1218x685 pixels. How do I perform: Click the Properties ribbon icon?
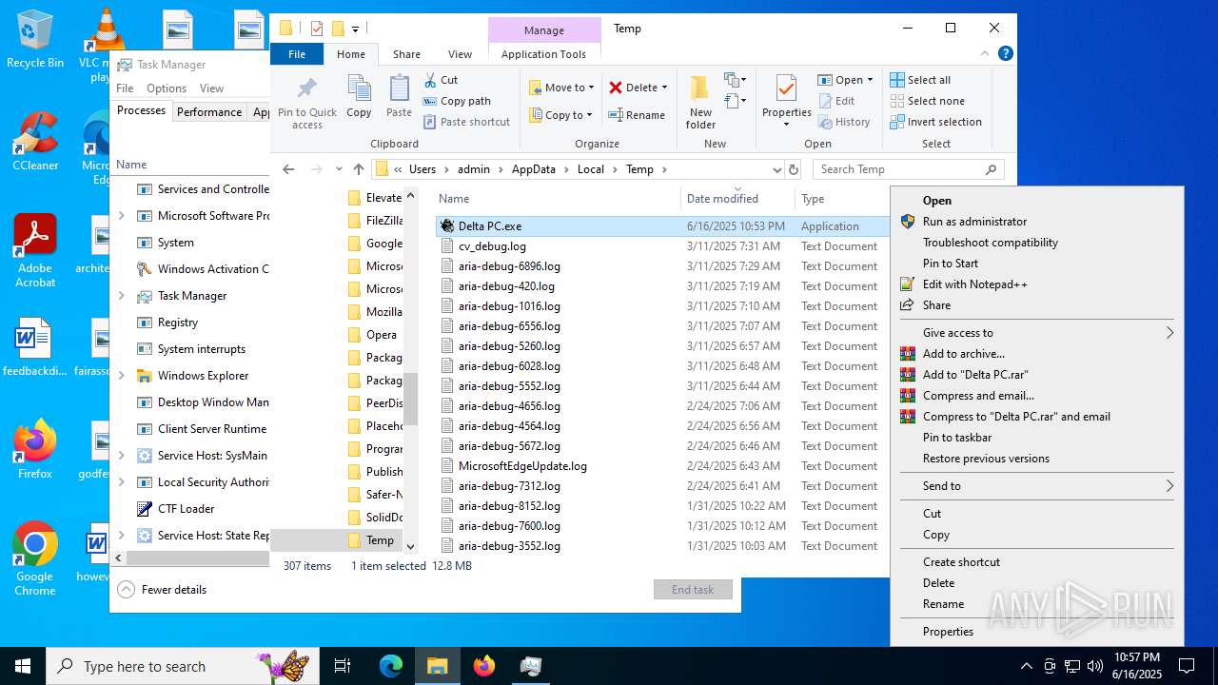(786, 102)
